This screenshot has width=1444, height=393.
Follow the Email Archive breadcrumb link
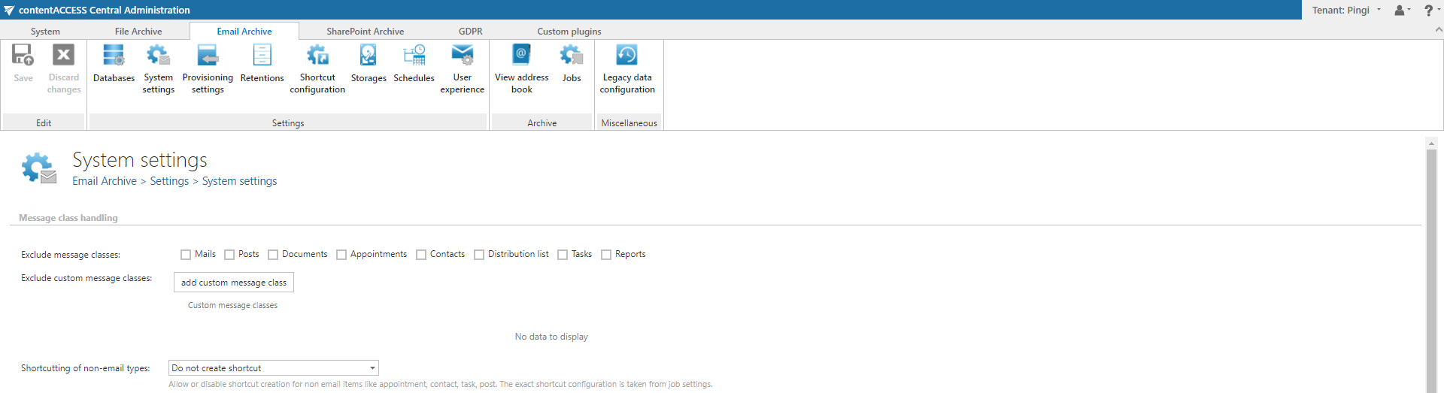pos(105,181)
